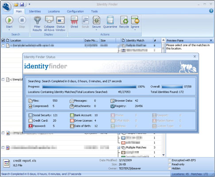Viewport: 215px width, 177px height.
Task: Click the results scrollbar up arrow
Action: (163, 40)
